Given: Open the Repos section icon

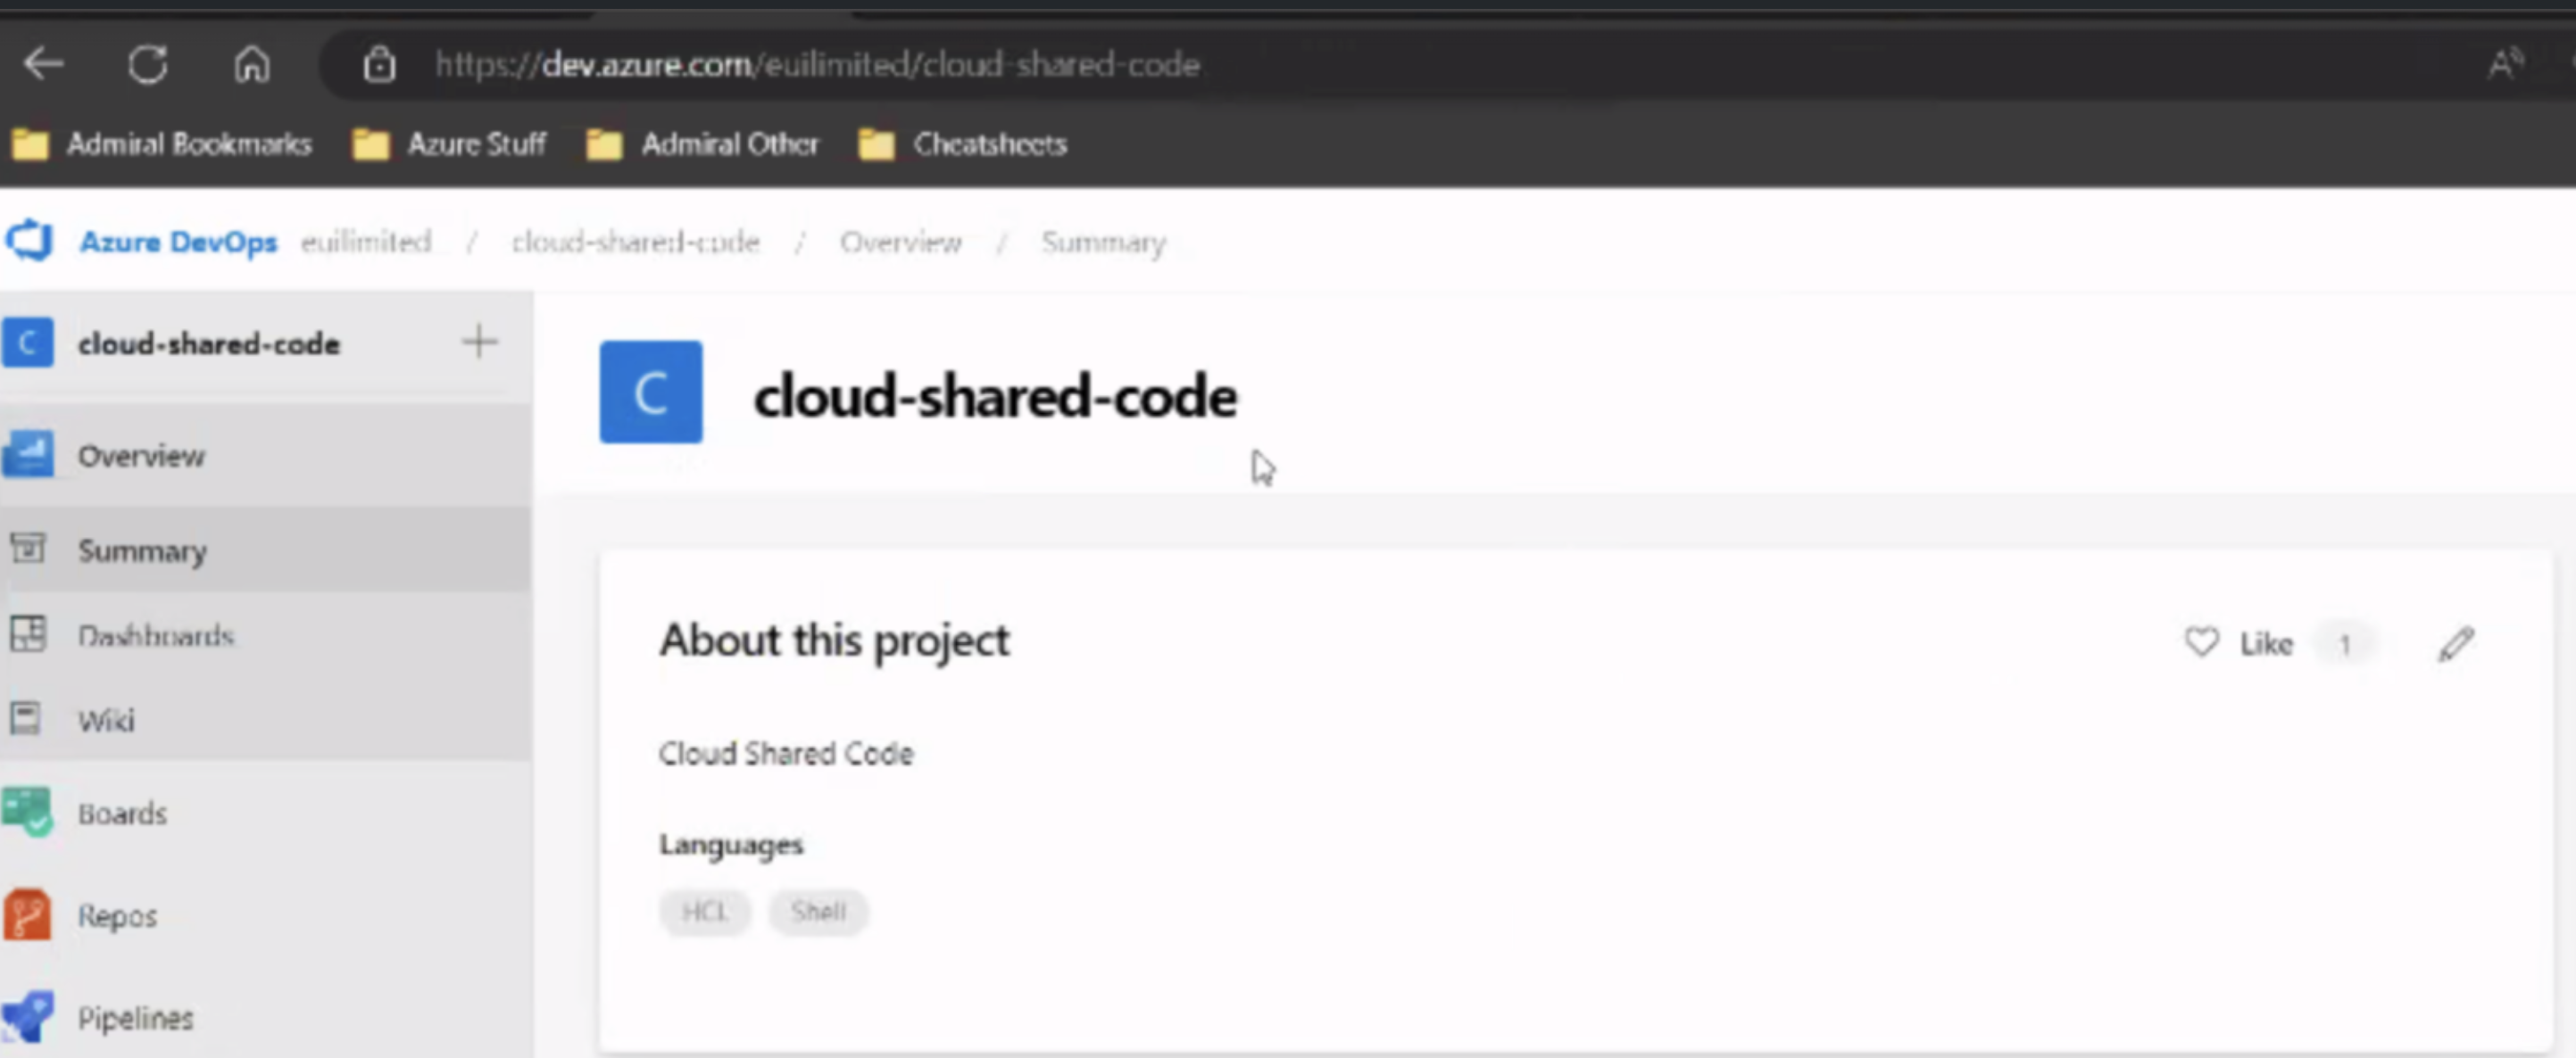Looking at the screenshot, I should (27, 915).
